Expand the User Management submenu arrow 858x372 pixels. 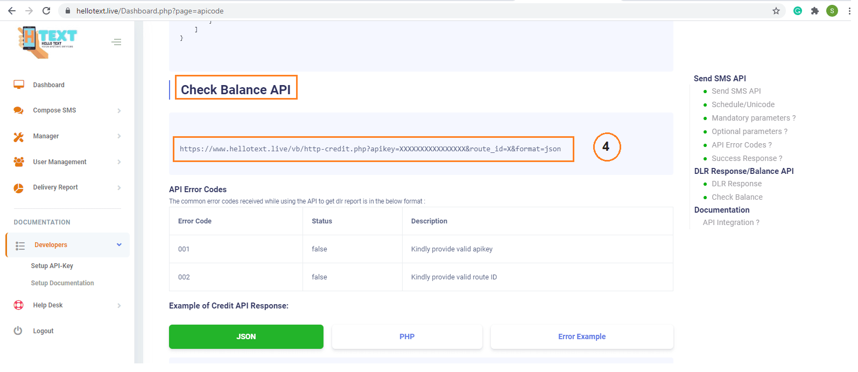[x=119, y=162]
